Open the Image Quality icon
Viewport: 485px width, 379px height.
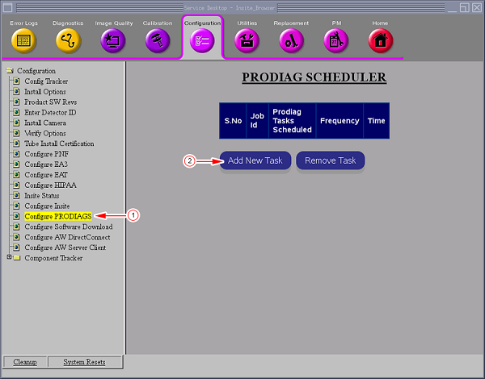point(113,40)
